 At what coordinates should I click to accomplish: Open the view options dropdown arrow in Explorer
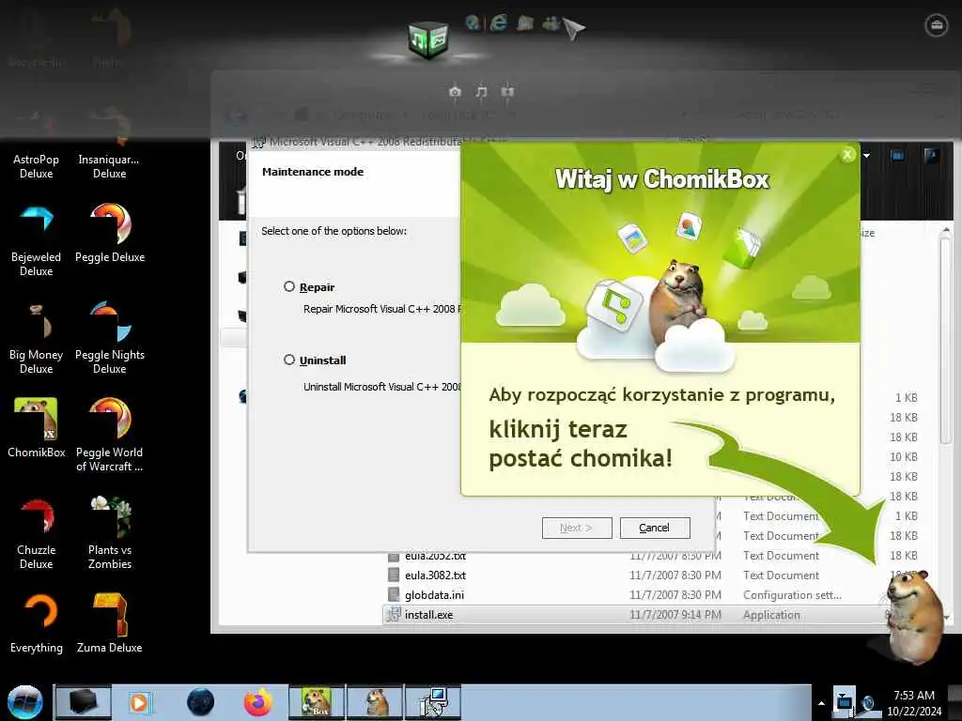[x=866, y=156]
